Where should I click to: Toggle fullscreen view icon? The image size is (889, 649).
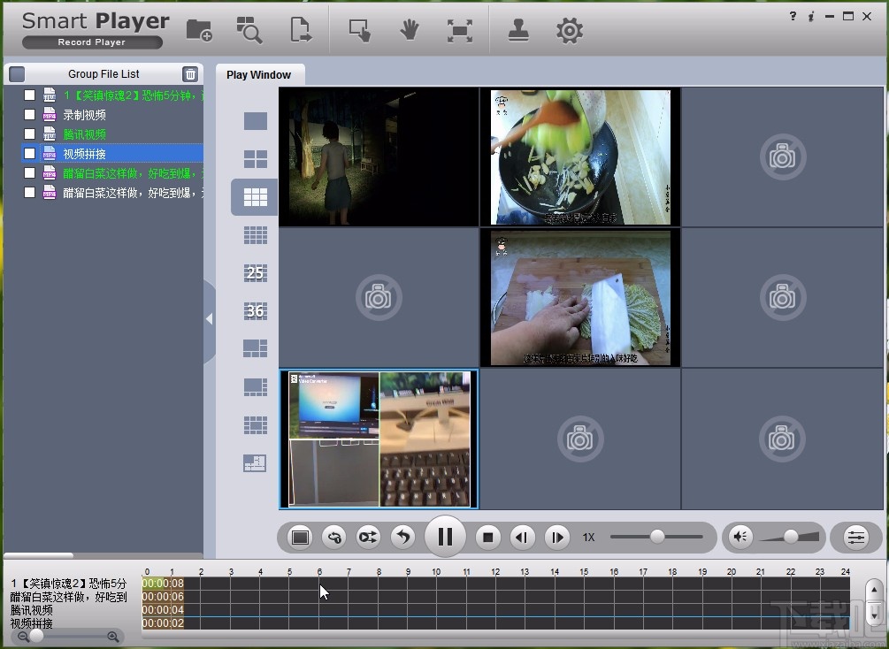coord(459,30)
